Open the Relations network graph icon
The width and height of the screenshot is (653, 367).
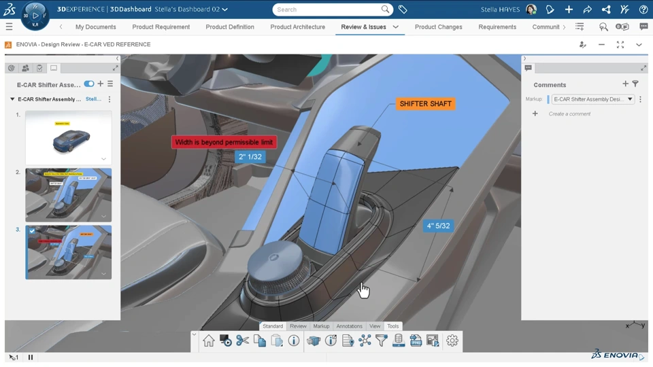(x=365, y=340)
